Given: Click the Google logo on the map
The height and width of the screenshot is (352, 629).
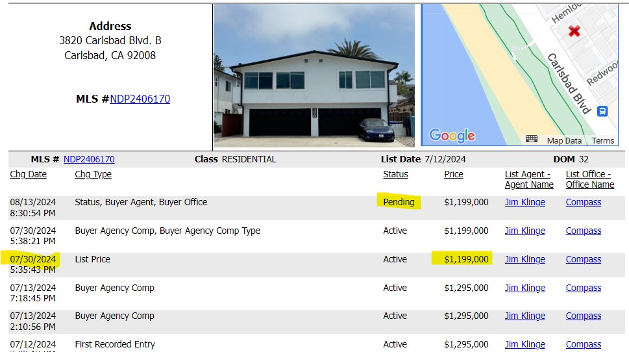Looking at the screenshot, I should pyautogui.click(x=452, y=136).
